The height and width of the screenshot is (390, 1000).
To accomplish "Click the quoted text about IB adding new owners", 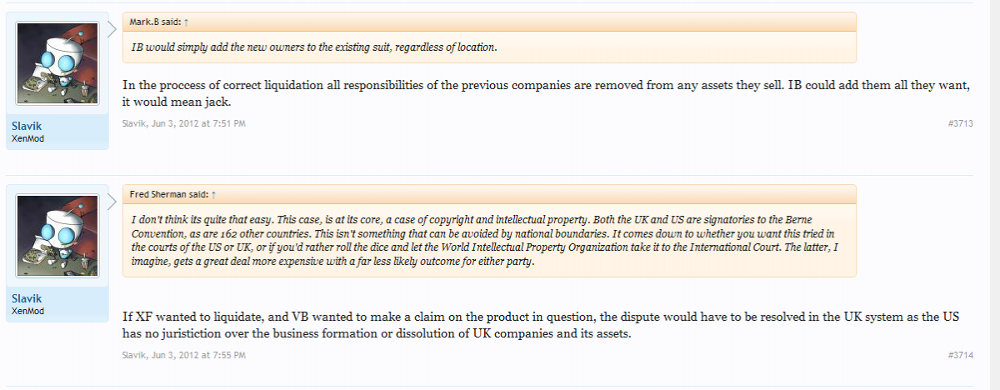I will click(314, 47).
